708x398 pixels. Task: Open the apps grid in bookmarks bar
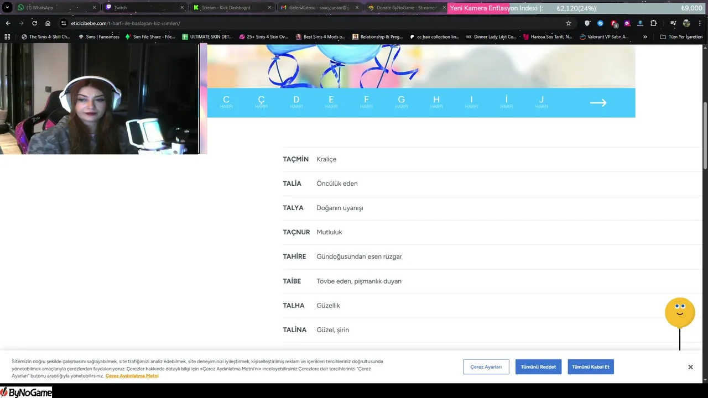(x=7, y=37)
